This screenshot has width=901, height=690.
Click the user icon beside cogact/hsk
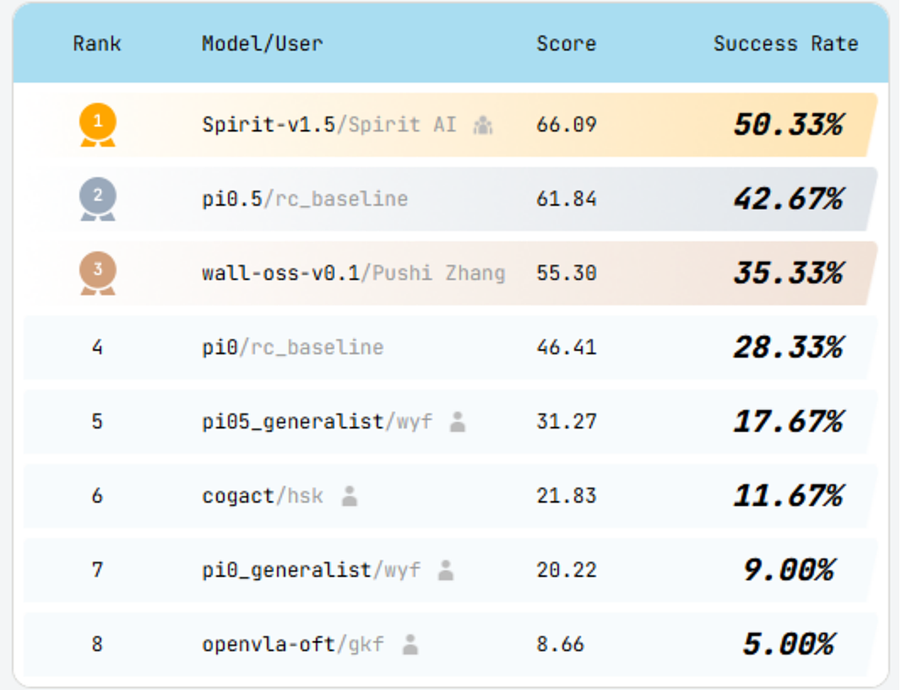pyautogui.click(x=350, y=495)
